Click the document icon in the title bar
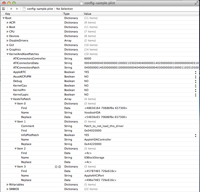Image resolution: width=200 pixels, height=192 pixels. tap(82, 3)
